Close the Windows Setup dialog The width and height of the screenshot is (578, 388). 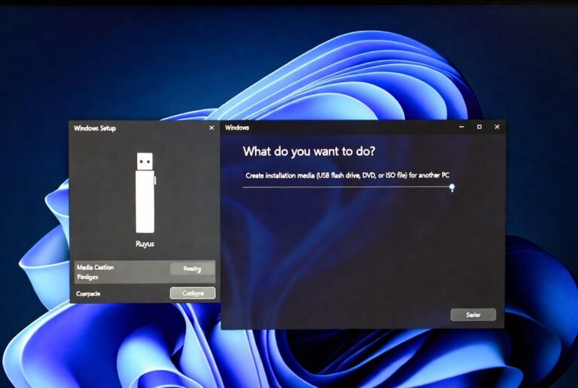pos(211,128)
